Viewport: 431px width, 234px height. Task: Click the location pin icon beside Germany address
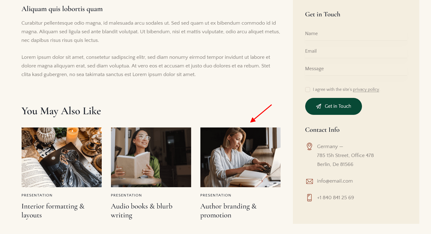pyautogui.click(x=309, y=146)
